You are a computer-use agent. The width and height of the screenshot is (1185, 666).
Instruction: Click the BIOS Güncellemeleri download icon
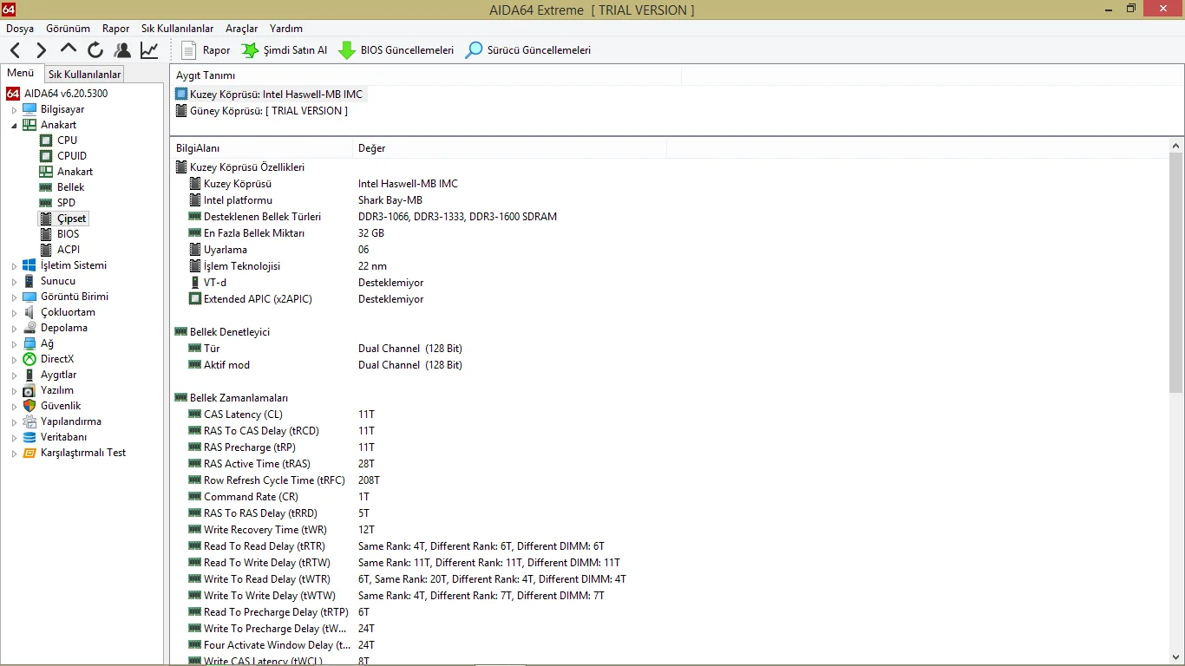(x=347, y=50)
